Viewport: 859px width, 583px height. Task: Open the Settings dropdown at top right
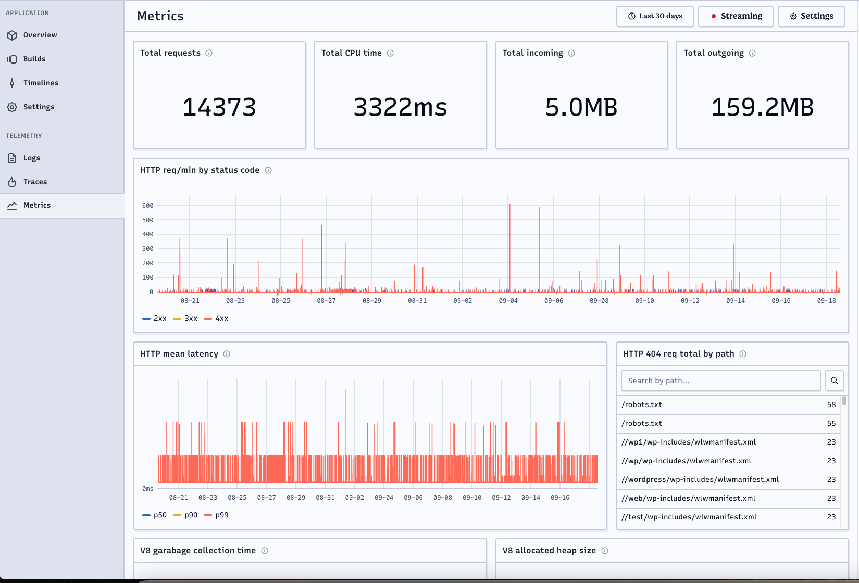click(x=811, y=16)
